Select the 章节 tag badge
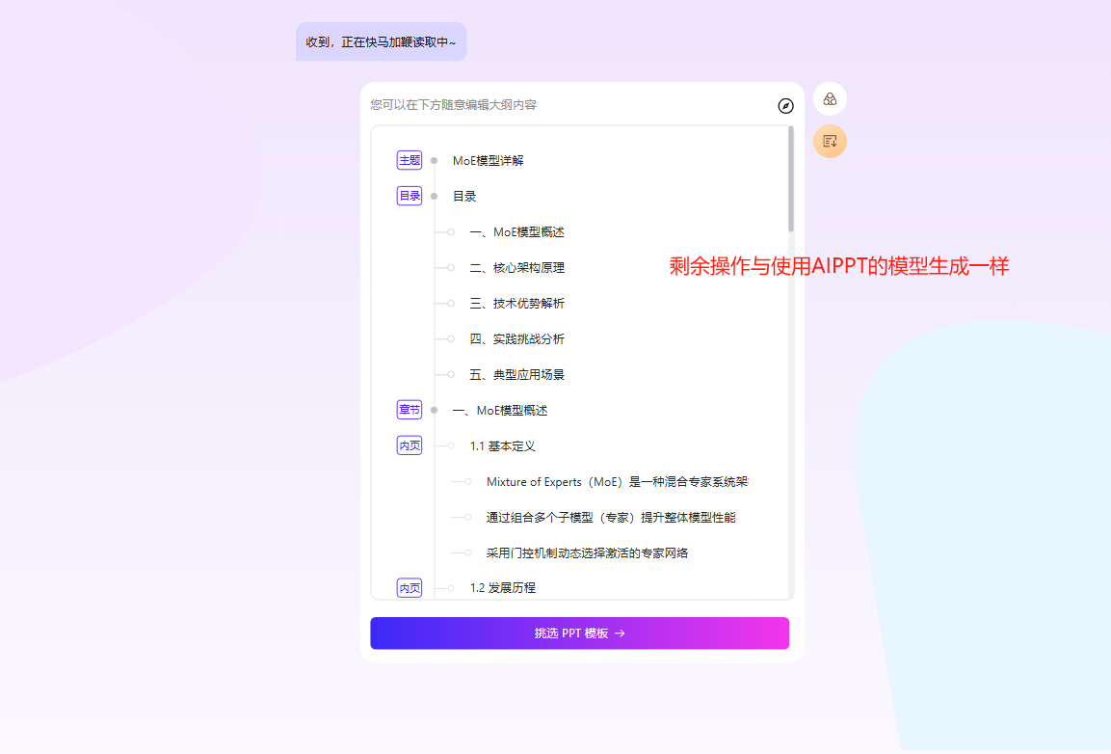Screen dimensions: 1111x754 [410, 410]
